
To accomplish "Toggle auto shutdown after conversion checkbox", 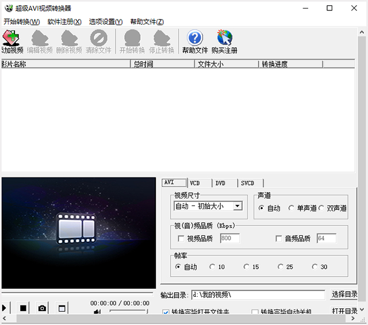I will point(255,312).
